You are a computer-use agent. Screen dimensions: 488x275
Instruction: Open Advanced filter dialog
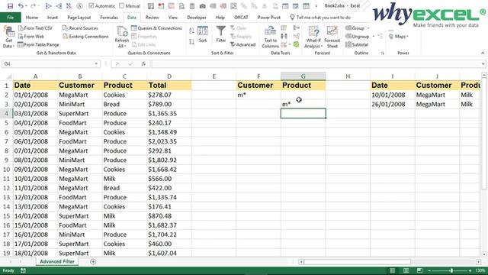tap(242, 45)
